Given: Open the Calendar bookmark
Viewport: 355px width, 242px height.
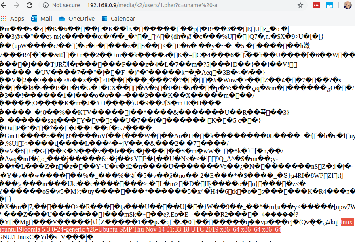Looking at the screenshot, I should (x=118, y=19).
